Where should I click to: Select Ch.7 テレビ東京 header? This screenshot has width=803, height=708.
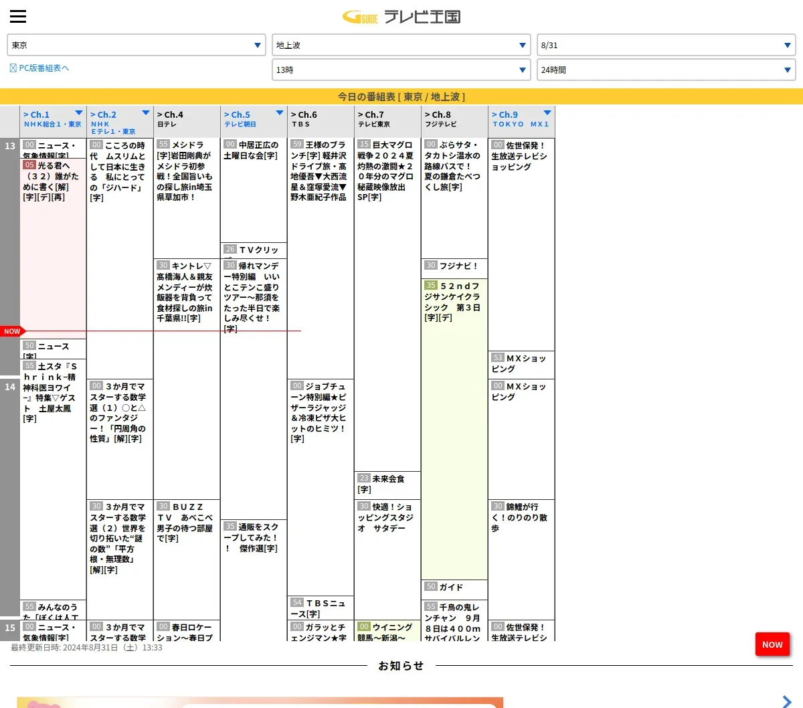387,122
